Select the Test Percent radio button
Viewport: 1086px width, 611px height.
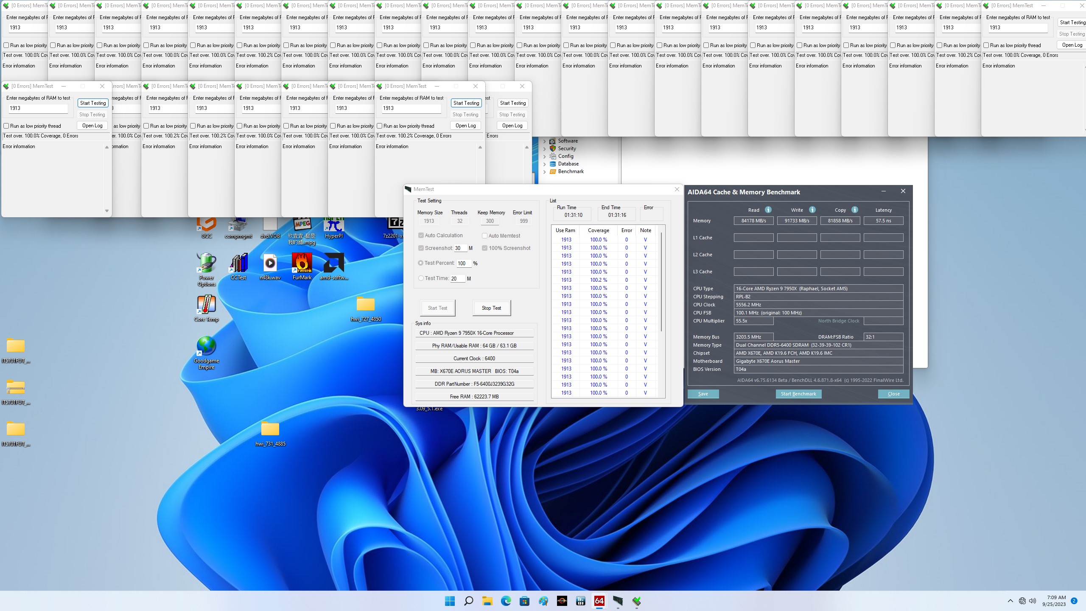pyautogui.click(x=420, y=263)
